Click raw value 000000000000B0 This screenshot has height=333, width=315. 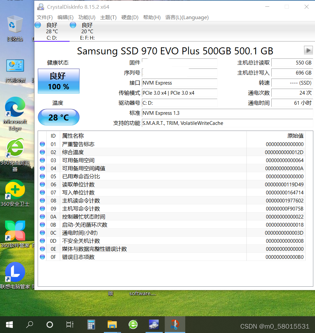pyautogui.click(x=285, y=257)
